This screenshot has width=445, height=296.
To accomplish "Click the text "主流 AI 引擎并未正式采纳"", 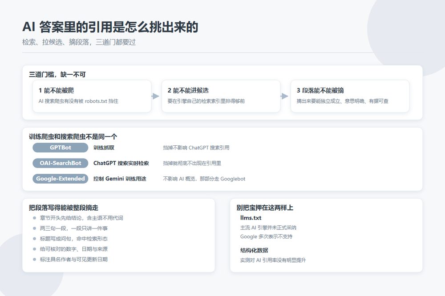I will click(x=268, y=228).
